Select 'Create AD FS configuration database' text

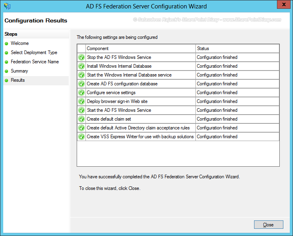point(122,84)
